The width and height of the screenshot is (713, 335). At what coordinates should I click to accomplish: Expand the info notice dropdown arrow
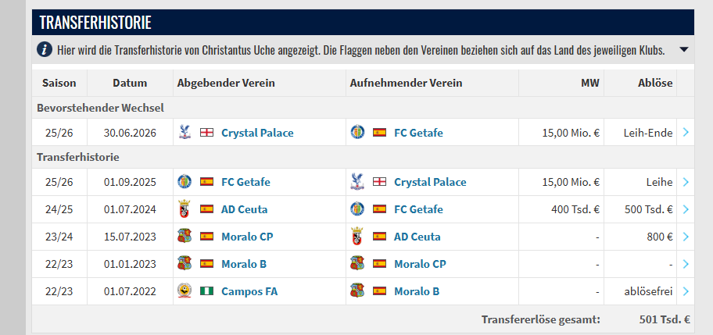pyautogui.click(x=684, y=50)
